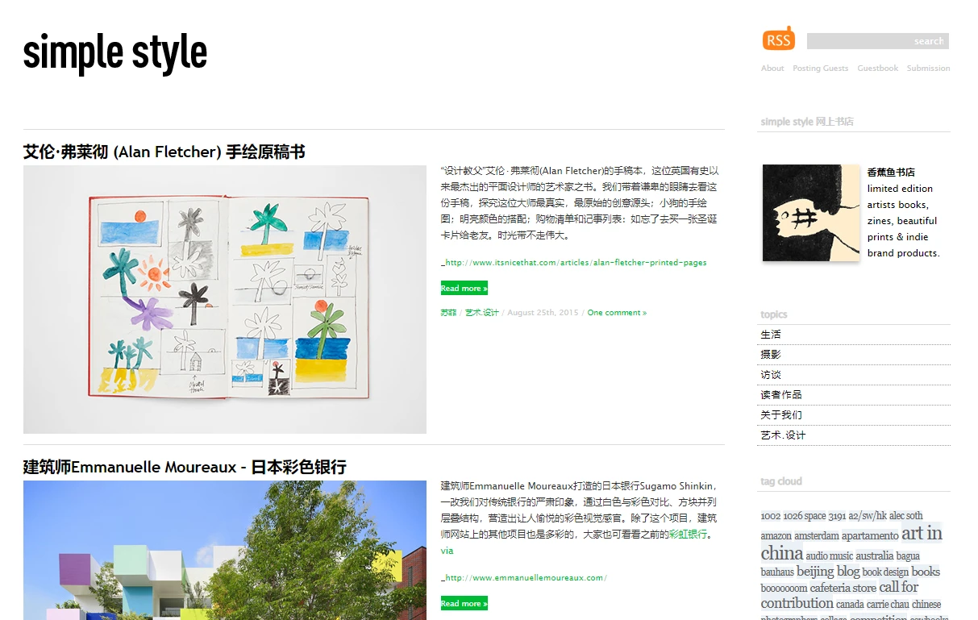Image resolution: width=978 pixels, height=620 pixels.
Task: Click the orange RSS feed icon
Action: 778,39
